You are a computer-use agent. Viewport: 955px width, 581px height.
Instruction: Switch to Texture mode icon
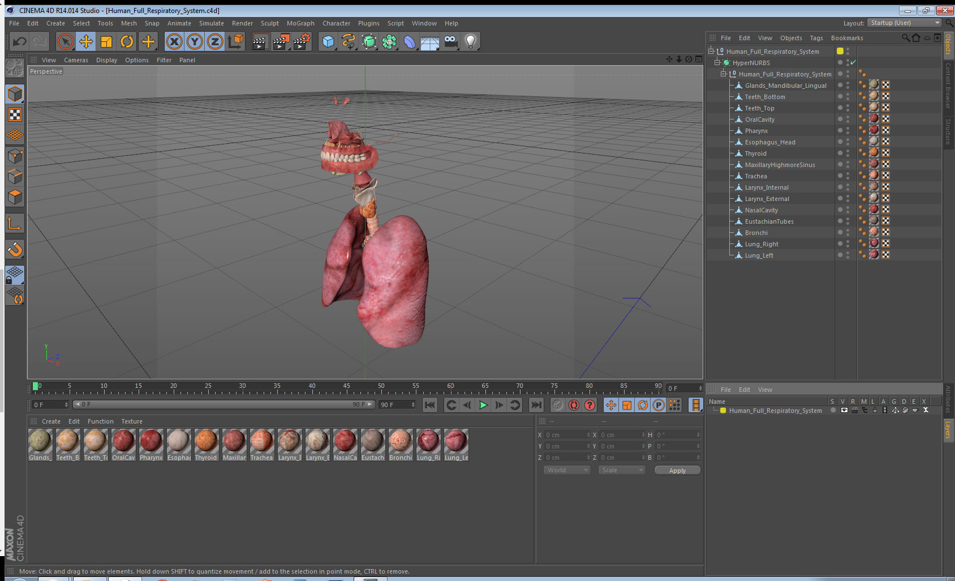[x=15, y=115]
